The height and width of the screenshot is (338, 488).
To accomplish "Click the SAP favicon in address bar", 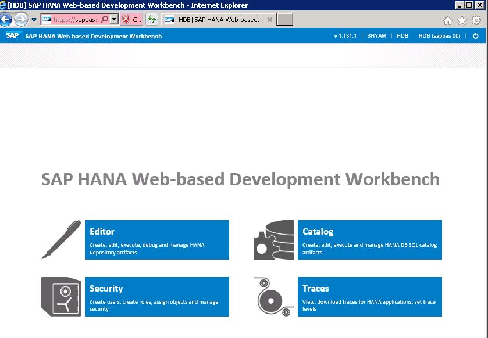I will [x=46, y=19].
